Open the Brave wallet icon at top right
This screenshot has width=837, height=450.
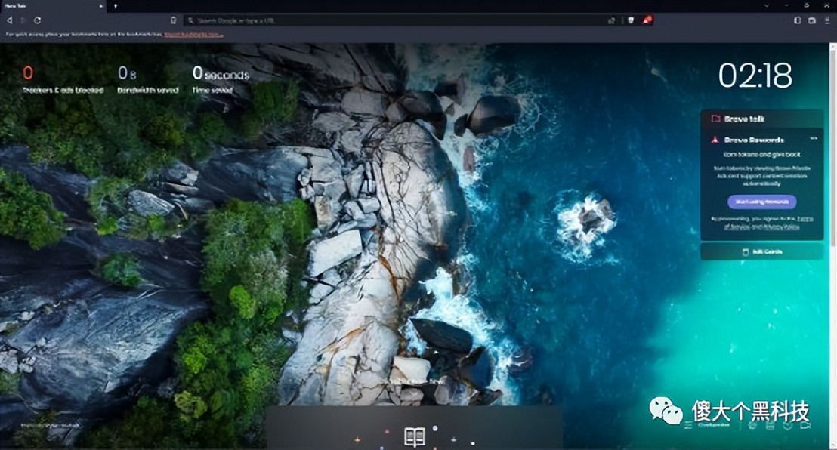pyautogui.click(x=812, y=20)
